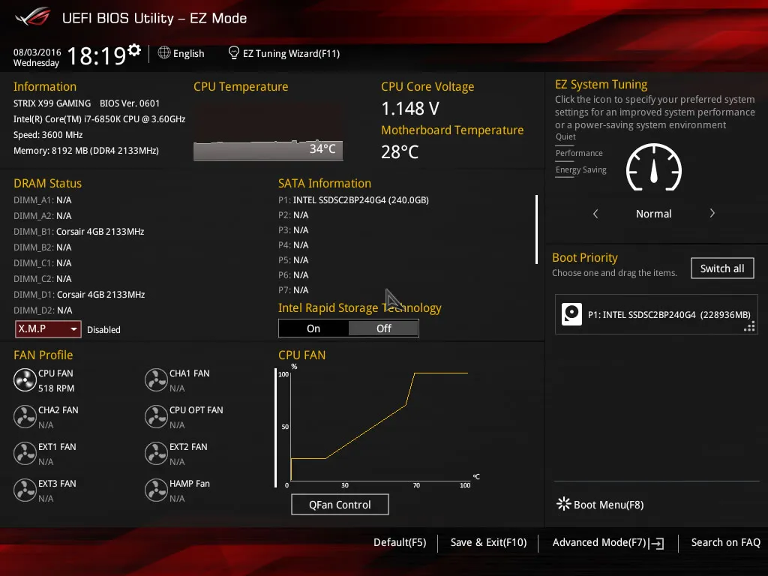
Task: Select previous system tuning mode arrow
Action: click(595, 214)
